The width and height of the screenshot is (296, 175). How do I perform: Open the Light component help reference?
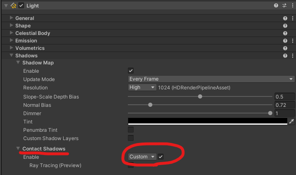pos(276,5)
